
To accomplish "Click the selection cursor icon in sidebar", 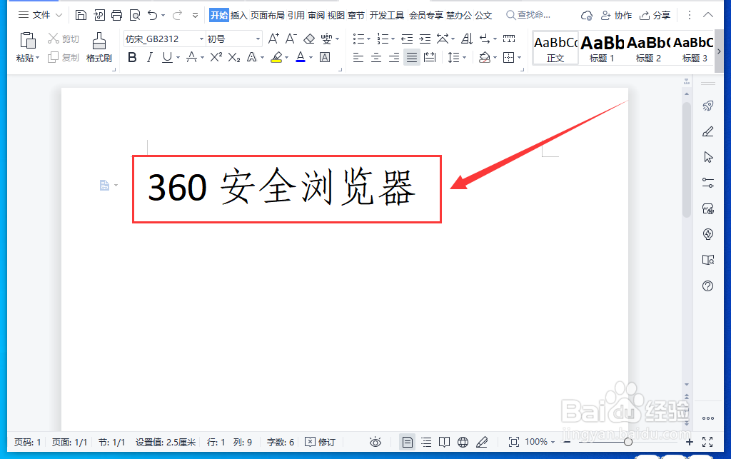I will [x=708, y=157].
